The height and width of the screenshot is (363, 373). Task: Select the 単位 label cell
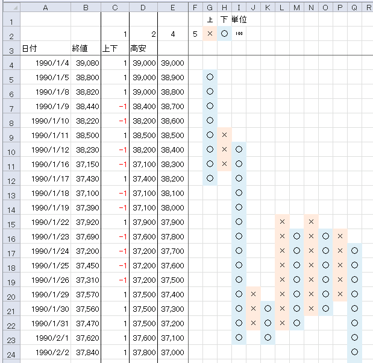pyautogui.click(x=239, y=19)
